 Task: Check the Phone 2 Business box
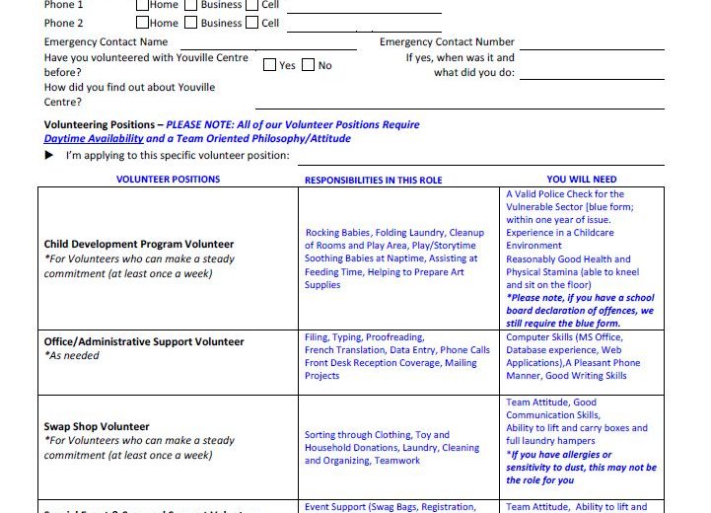coord(191,23)
